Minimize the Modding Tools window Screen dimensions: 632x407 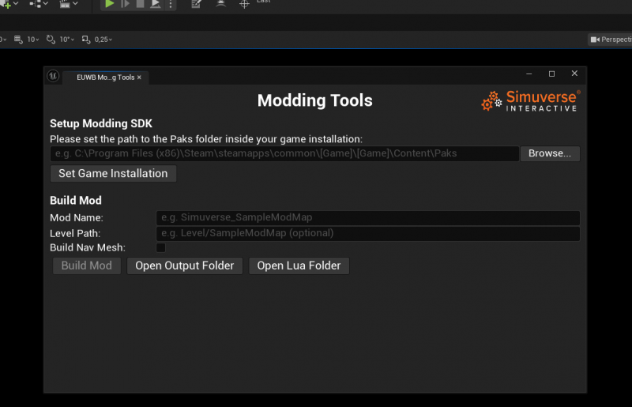(529, 73)
